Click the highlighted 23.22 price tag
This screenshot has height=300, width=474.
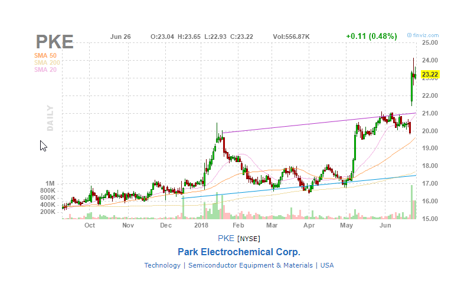(430, 74)
